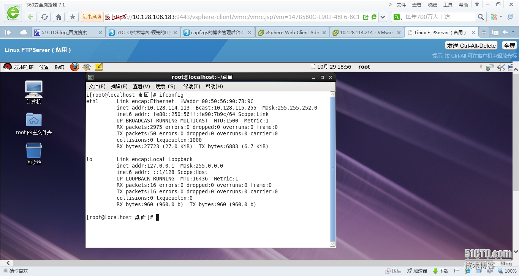Open the browser home page icon
The width and height of the screenshot is (519, 276).
[59, 17]
